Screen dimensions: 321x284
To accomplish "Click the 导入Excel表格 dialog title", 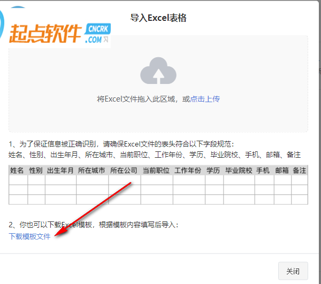I will [x=158, y=18].
